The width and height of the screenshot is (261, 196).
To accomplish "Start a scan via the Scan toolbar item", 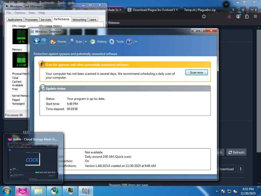I will coord(76,42).
